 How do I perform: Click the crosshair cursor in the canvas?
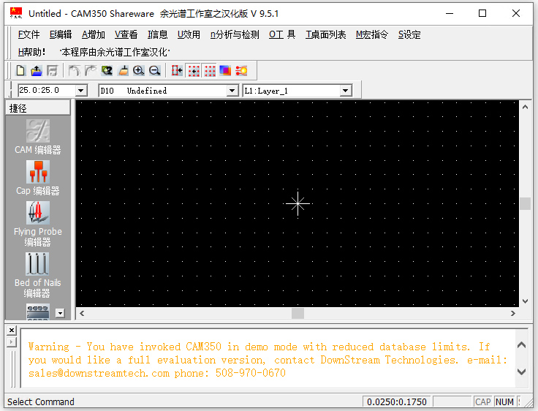click(298, 203)
